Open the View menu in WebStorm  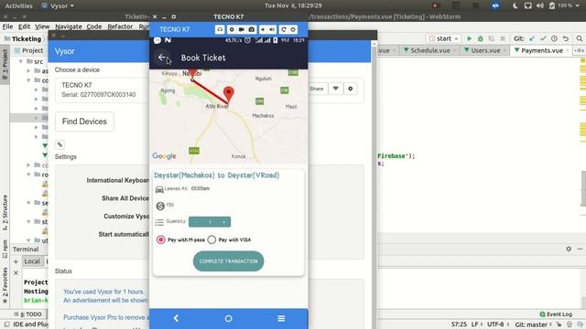point(42,27)
